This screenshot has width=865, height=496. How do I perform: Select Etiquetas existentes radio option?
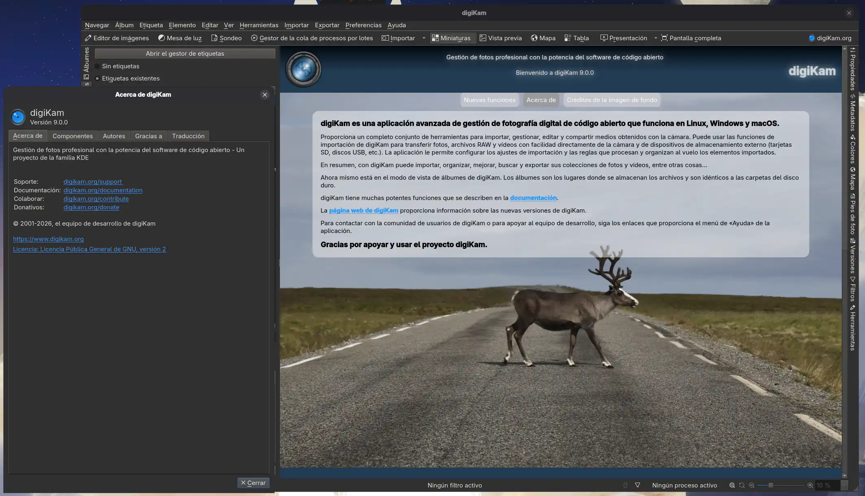pyautogui.click(x=98, y=78)
